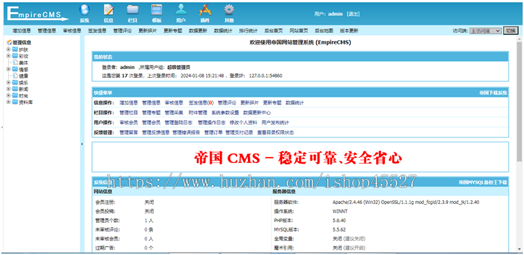Open the 信息 notepad icon in header

(x=109, y=10)
